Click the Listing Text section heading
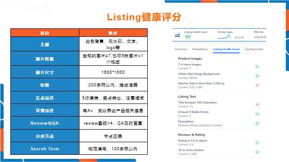 [x=187, y=97]
